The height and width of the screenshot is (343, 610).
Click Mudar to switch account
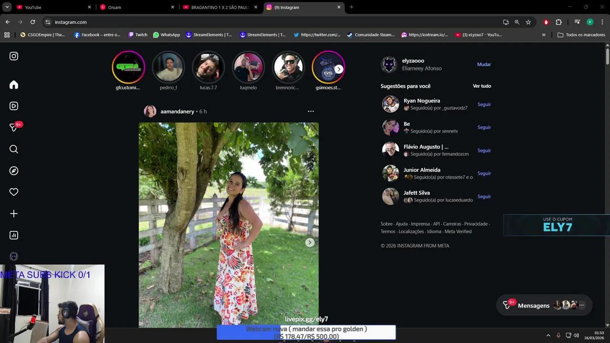484,64
